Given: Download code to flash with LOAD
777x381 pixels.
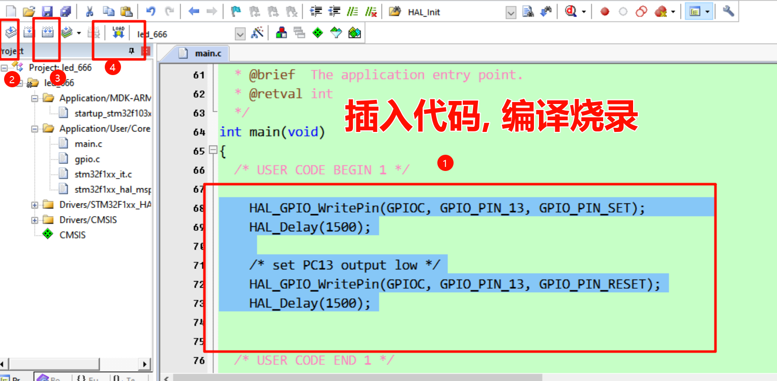Looking at the screenshot, I should pyautogui.click(x=118, y=33).
